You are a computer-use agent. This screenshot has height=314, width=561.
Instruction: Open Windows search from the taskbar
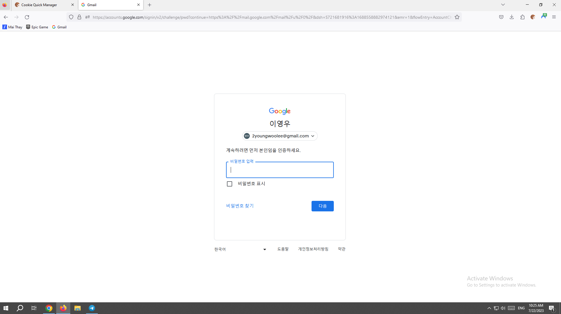[x=20, y=308]
